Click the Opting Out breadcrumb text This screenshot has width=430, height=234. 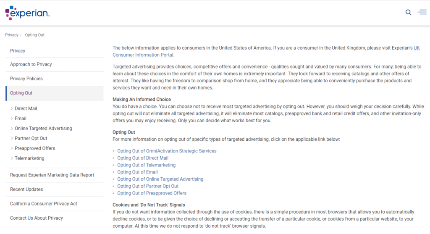(34, 35)
